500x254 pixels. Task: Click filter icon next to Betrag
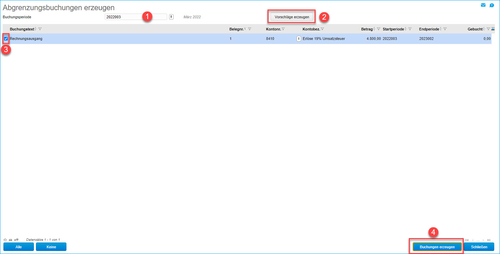coord(379,29)
